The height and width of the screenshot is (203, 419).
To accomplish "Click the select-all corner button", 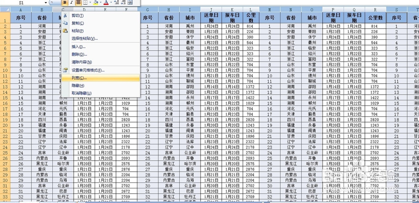I will coord(5,10).
